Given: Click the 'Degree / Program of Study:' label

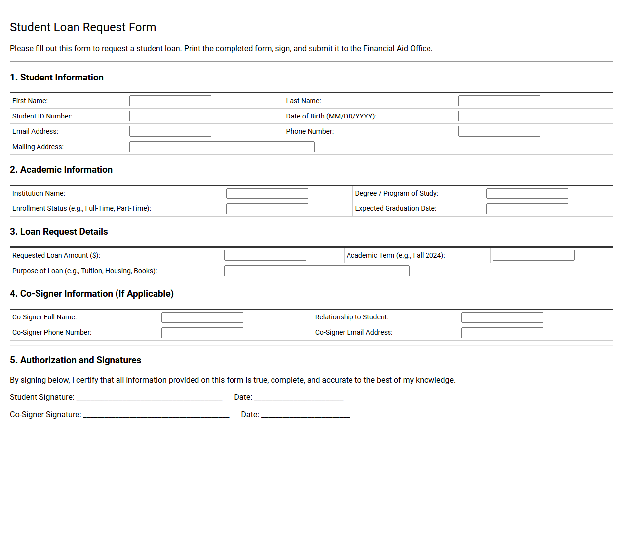Looking at the screenshot, I should (397, 193).
